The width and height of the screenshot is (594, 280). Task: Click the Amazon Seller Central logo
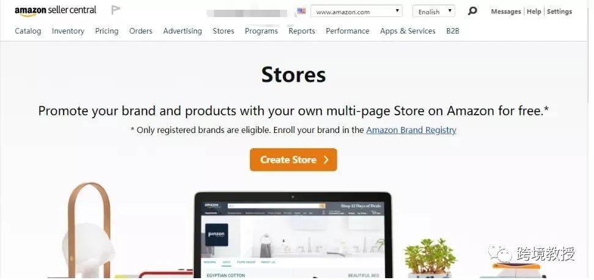click(56, 11)
